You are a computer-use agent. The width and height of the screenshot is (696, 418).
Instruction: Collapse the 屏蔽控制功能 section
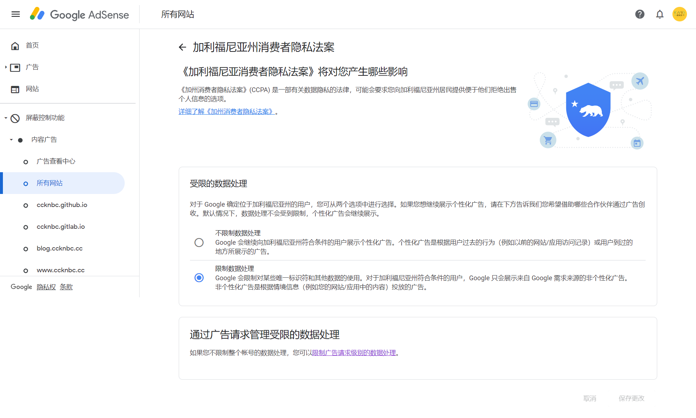coord(5,118)
